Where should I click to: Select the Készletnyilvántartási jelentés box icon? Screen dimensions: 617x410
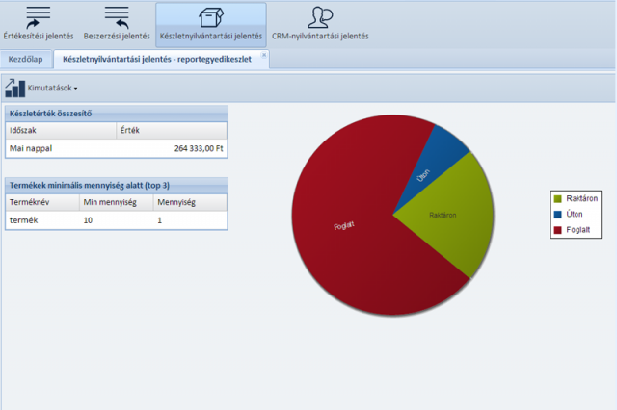(210, 17)
